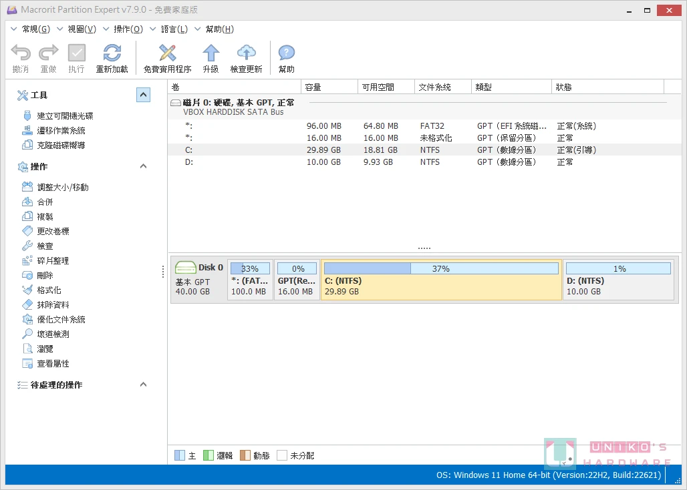Screen dimensions: 687x490
Task: Click the 更改卷標 label icon
Action: pos(27,231)
